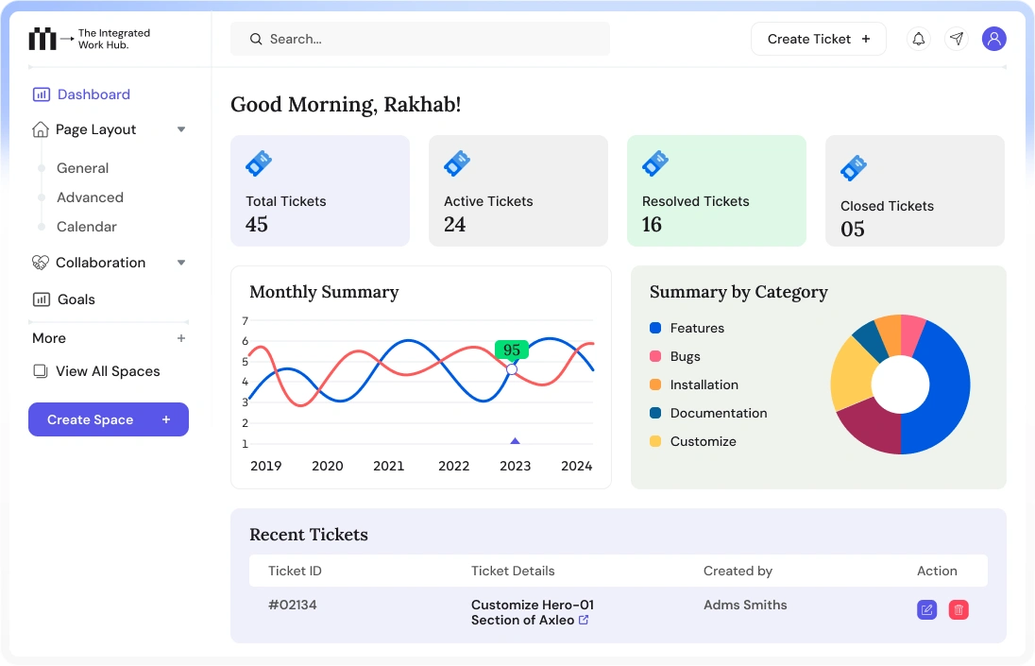The height and width of the screenshot is (666, 1035).
Task: Open the user profile avatar
Action: pyautogui.click(x=993, y=39)
